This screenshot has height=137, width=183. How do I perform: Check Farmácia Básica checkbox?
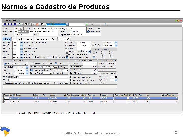(55, 83)
